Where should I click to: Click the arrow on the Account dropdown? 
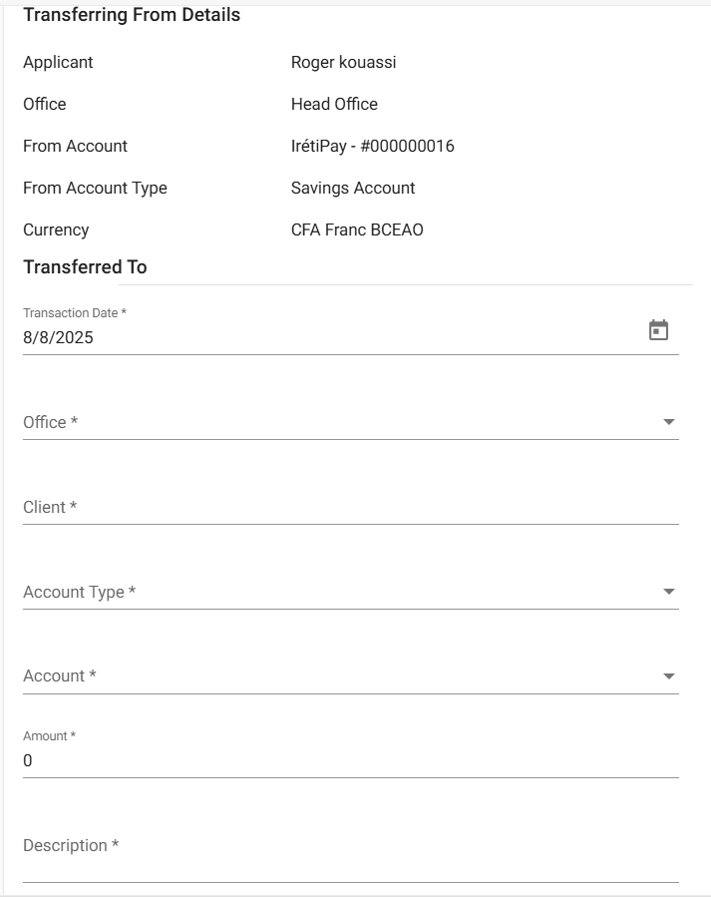tap(668, 676)
